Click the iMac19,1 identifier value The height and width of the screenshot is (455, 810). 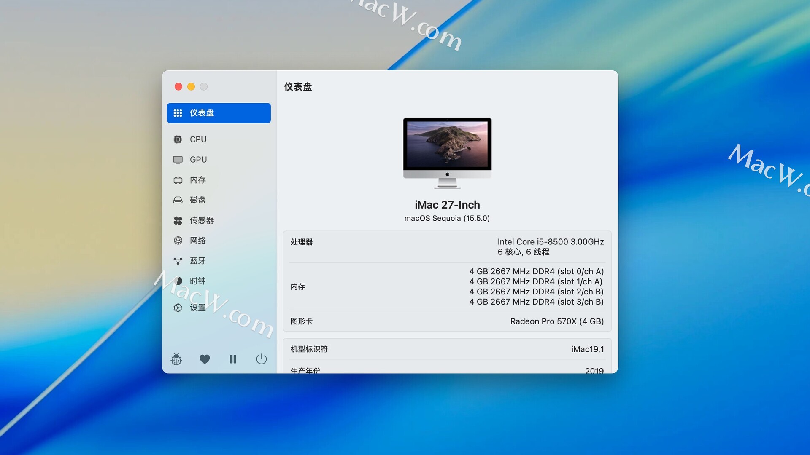(x=588, y=349)
